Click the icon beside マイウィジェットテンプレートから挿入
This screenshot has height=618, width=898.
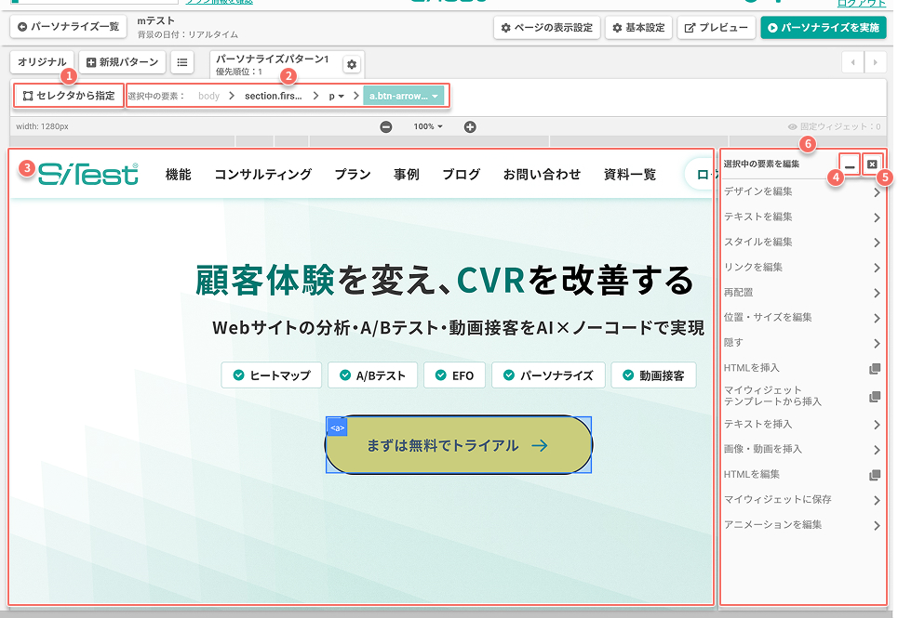tap(875, 396)
